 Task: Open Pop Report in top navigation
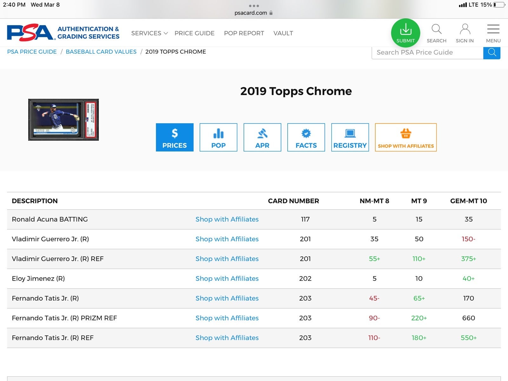click(244, 33)
